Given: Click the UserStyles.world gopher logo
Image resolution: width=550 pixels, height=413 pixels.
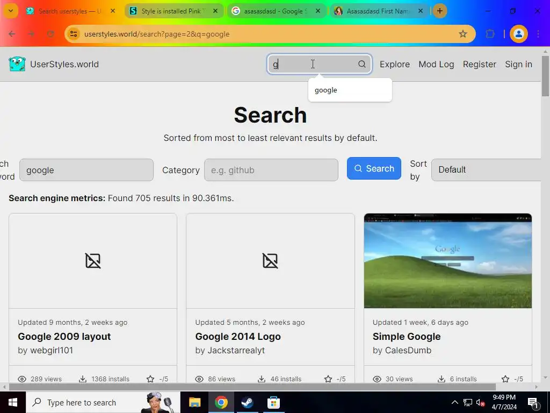Looking at the screenshot, I should [x=17, y=65].
